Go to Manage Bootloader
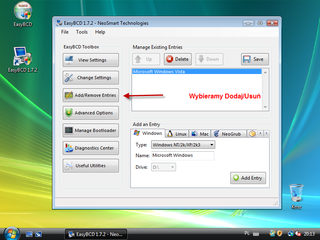Image resolution: width=320 pixels, height=240 pixels. 91,130
